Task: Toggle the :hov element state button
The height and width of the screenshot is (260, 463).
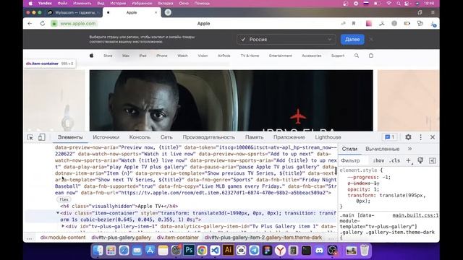Action: (378, 160)
